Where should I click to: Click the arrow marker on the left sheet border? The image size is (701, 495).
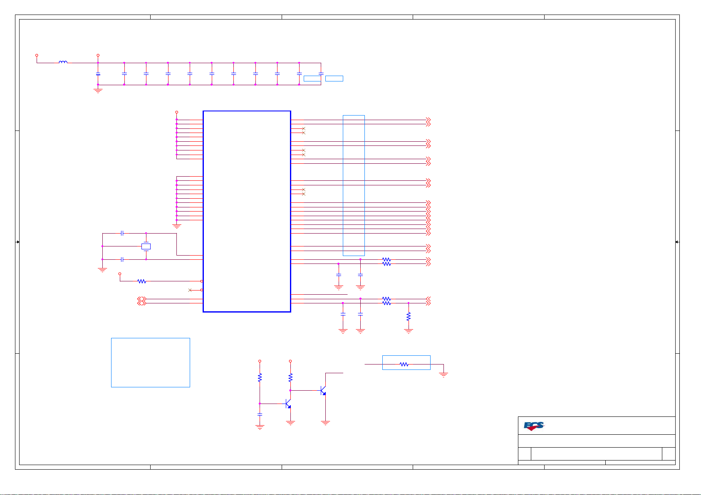point(17,242)
